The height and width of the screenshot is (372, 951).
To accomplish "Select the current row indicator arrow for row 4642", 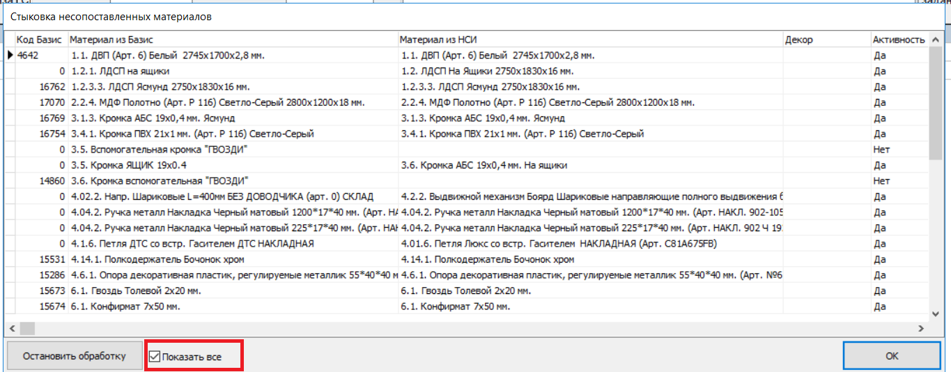I will [10, 55].
